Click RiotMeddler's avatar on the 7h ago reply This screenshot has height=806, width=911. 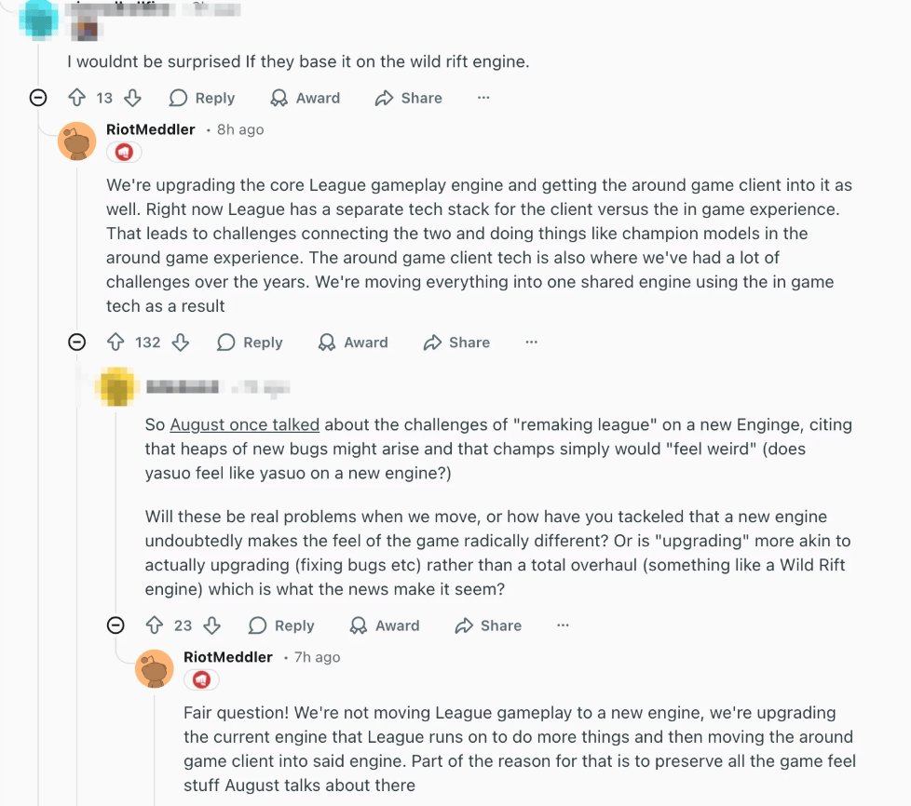click(x=155, y=669)
